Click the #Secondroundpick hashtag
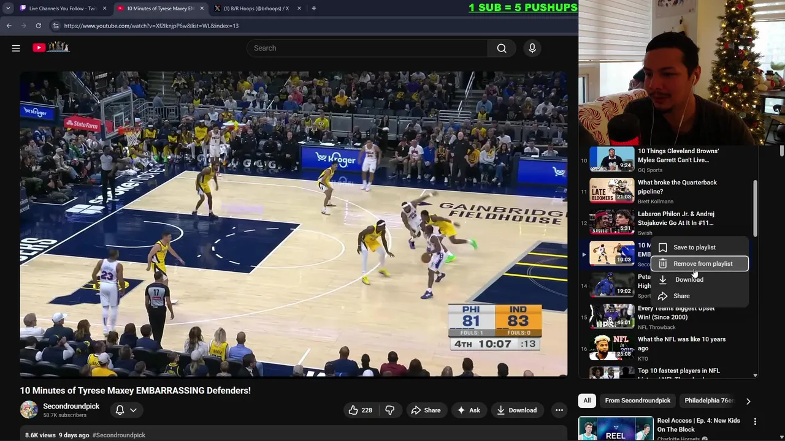This screenshot has width=785, height=441. click(x=119, y=435)
